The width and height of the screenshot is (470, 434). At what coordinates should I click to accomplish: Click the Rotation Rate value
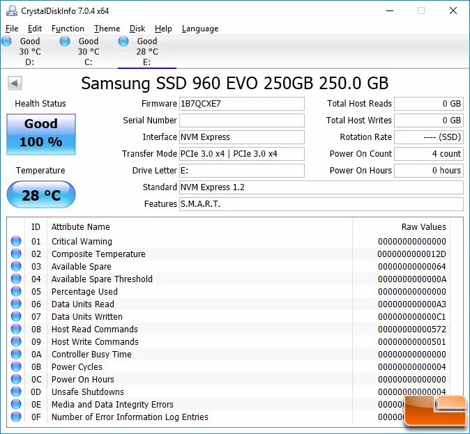pyautogui.click(x=429, y=137)
